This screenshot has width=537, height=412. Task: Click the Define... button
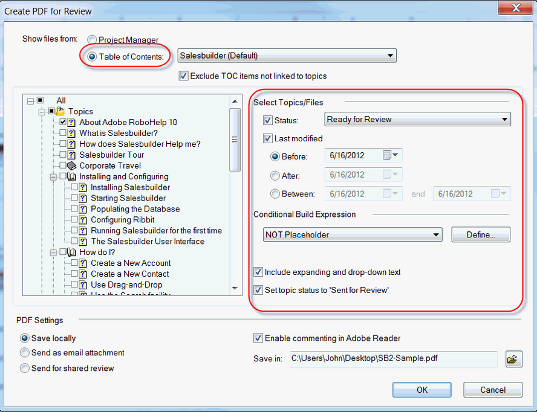pyautogui.click(x=481, y=235)
